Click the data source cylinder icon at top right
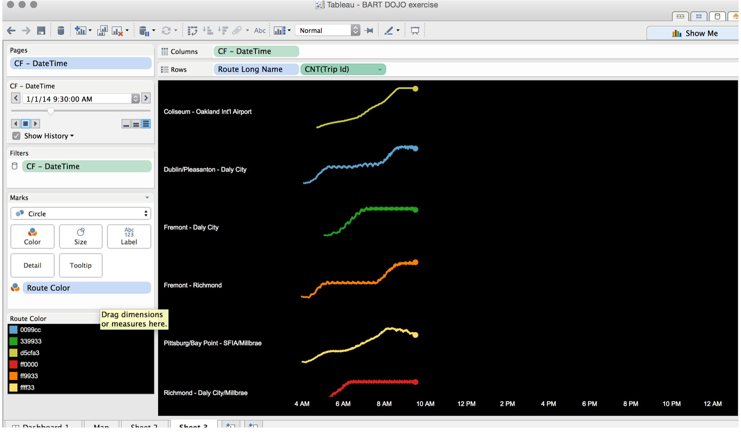741x433 pixels. pyautogui.click(x=717, y=16)
